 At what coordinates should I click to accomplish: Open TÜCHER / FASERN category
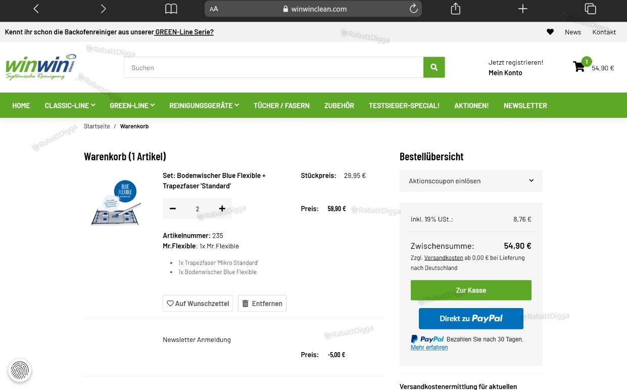[x=281, y=106]
